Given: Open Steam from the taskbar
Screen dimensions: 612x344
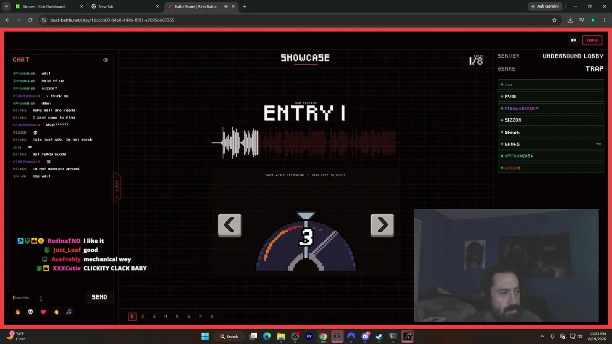Looking at the screenshot, I should 379,336.
